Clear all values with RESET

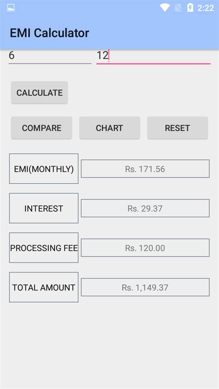tap(177, 128)
